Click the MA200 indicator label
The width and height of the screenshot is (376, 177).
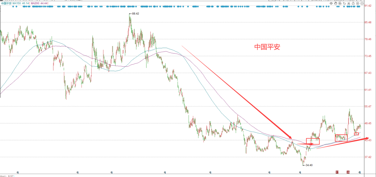tap(39, 3)
